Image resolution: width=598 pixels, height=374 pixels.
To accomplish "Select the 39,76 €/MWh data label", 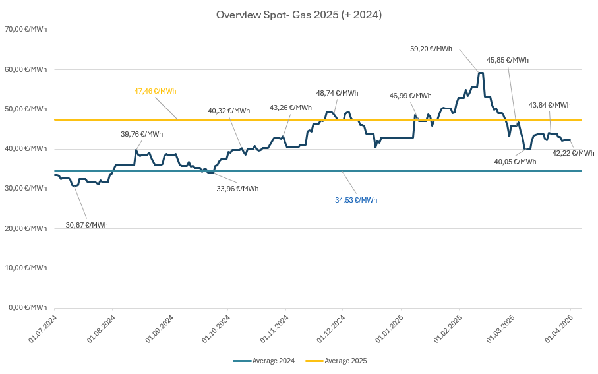I will 142,134.
